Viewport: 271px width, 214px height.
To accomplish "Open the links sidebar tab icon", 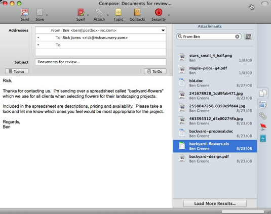I will (263, 116).
